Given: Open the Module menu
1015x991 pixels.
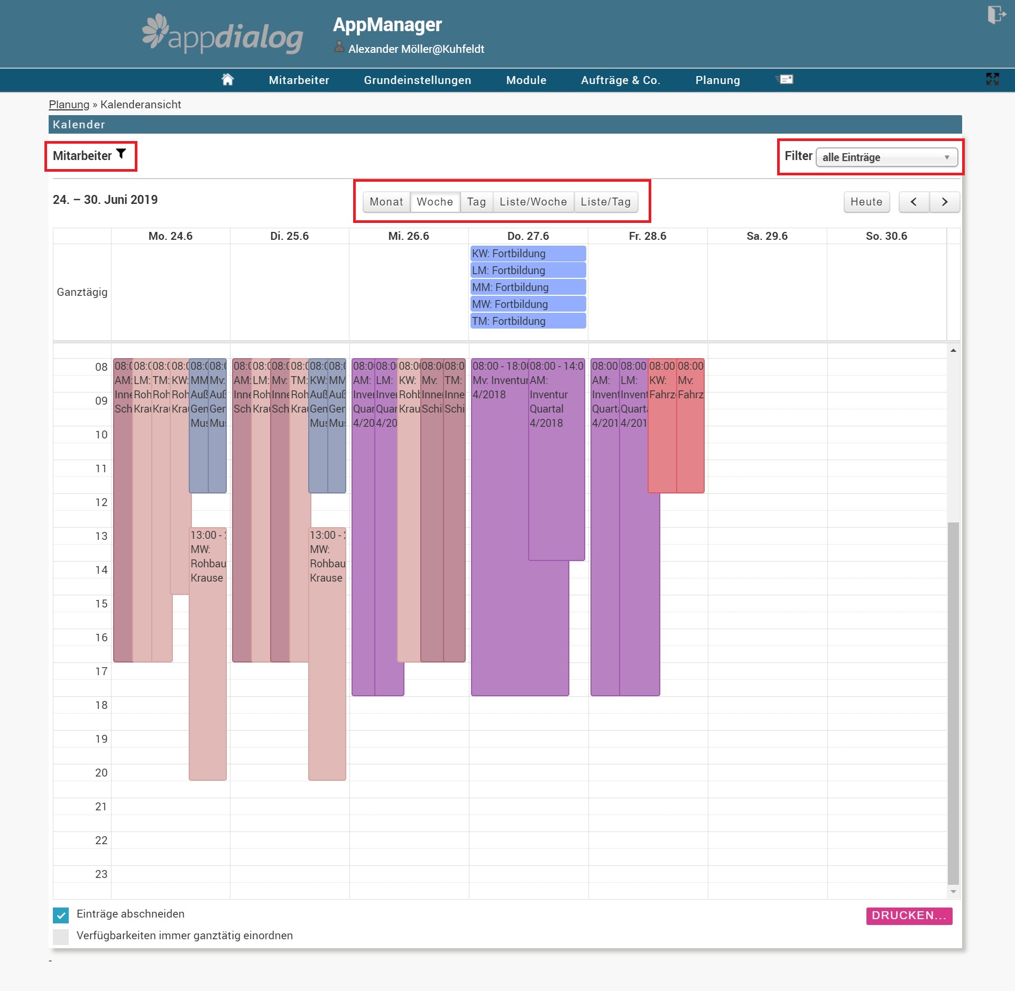Looking at the screenshot, I should pyautogui.click(x=526, y=80).
